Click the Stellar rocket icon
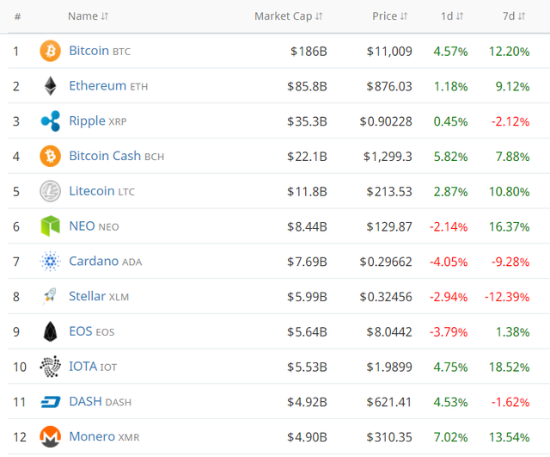 coord(51,297)
